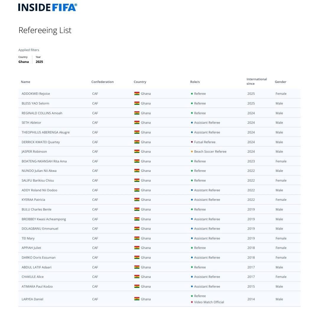
Task: Open the APPIAH Juliet referee entry
Action: [x=159, y=248]
